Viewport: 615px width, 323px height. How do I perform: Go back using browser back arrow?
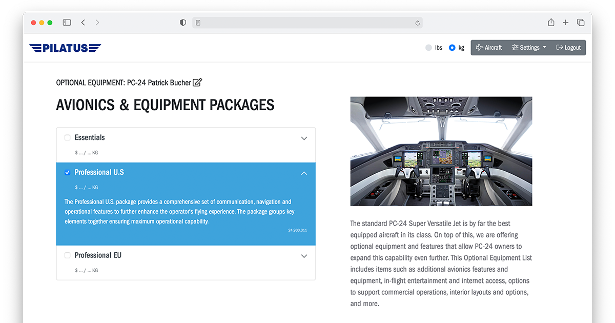pos(83,23)
